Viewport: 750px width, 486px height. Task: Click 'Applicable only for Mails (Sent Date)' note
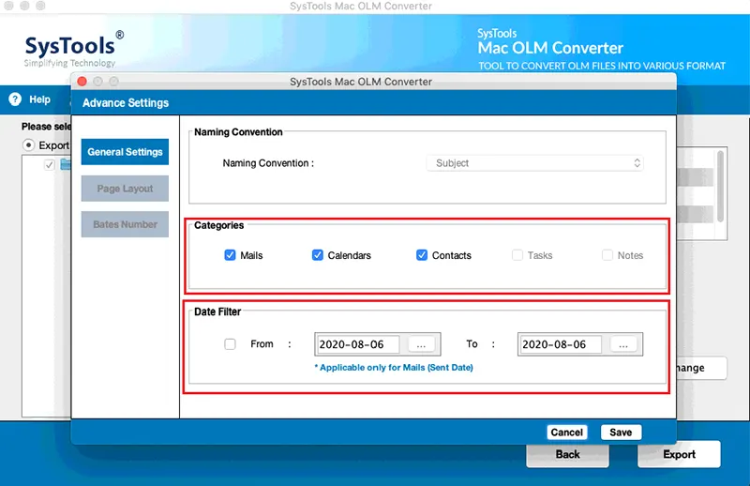(x=394, y=367)
